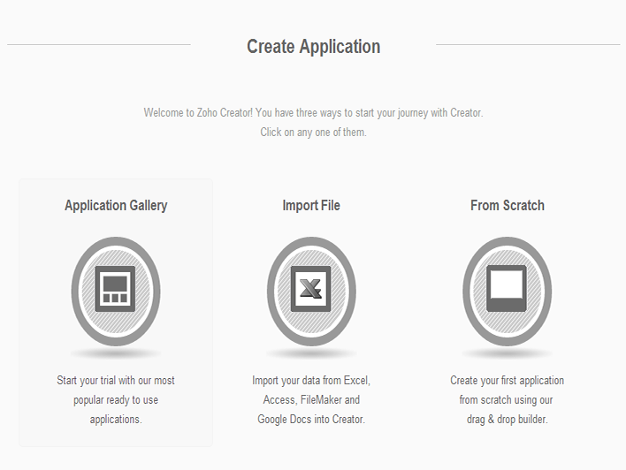Click the Create Application page title
Viewport: 626px width, 470px height.
[x=313, y=47]
